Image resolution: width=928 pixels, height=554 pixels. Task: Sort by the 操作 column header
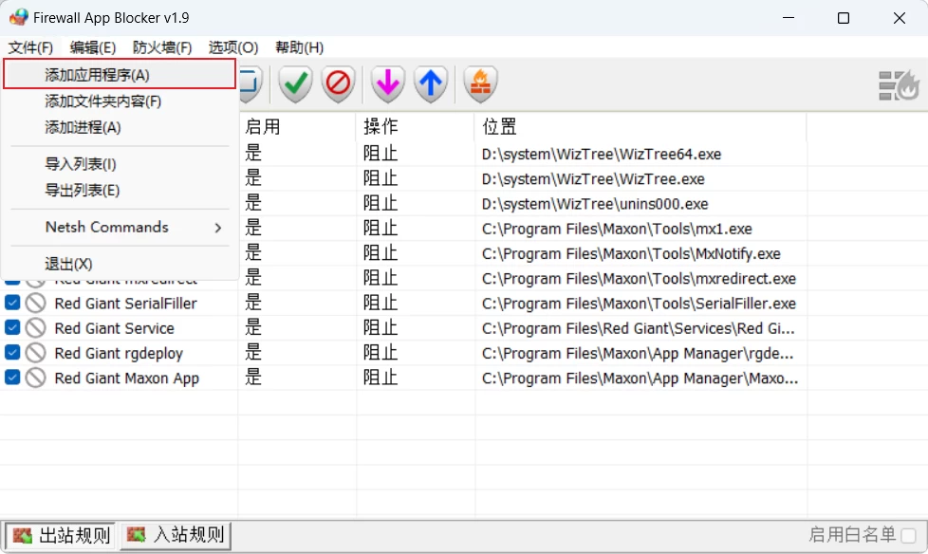coord(416,126)
